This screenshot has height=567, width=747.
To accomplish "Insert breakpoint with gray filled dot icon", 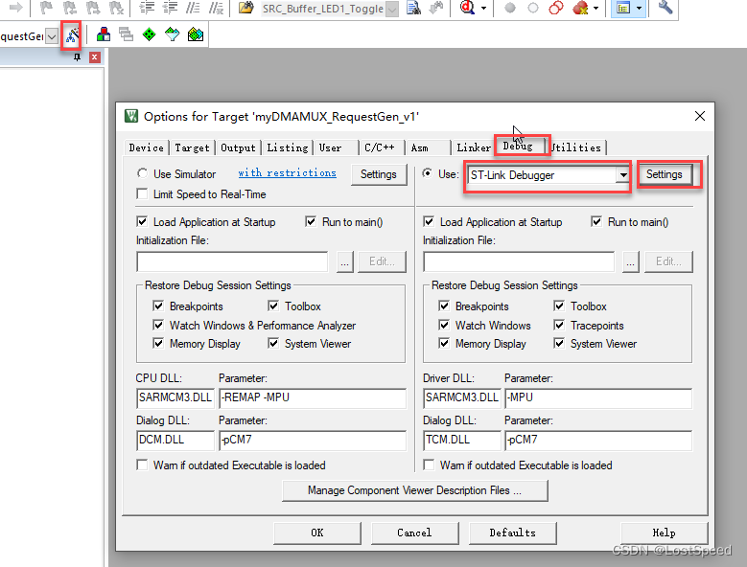I will pyautogui.click(x=510, y=8).
